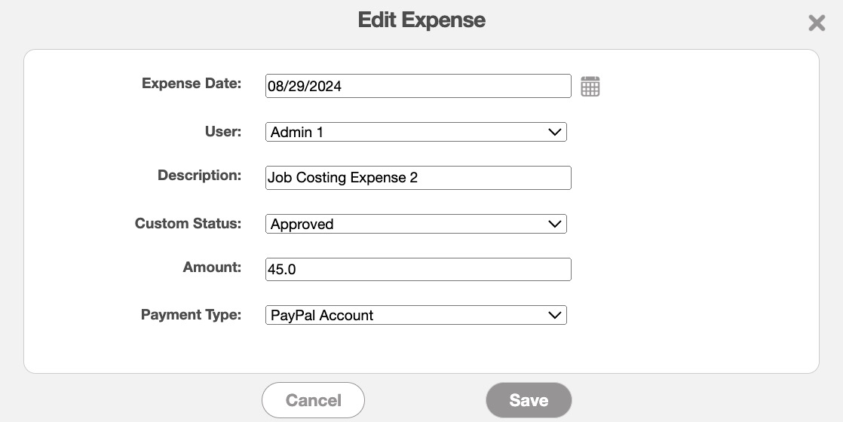The height and width of the screenshot is (422, 843).
Task: Open the calendar date picker icon
Action: (590, 87)
